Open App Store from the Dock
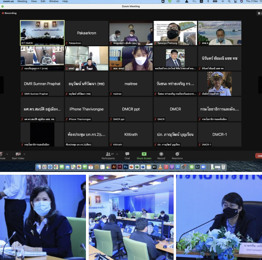 177,167
